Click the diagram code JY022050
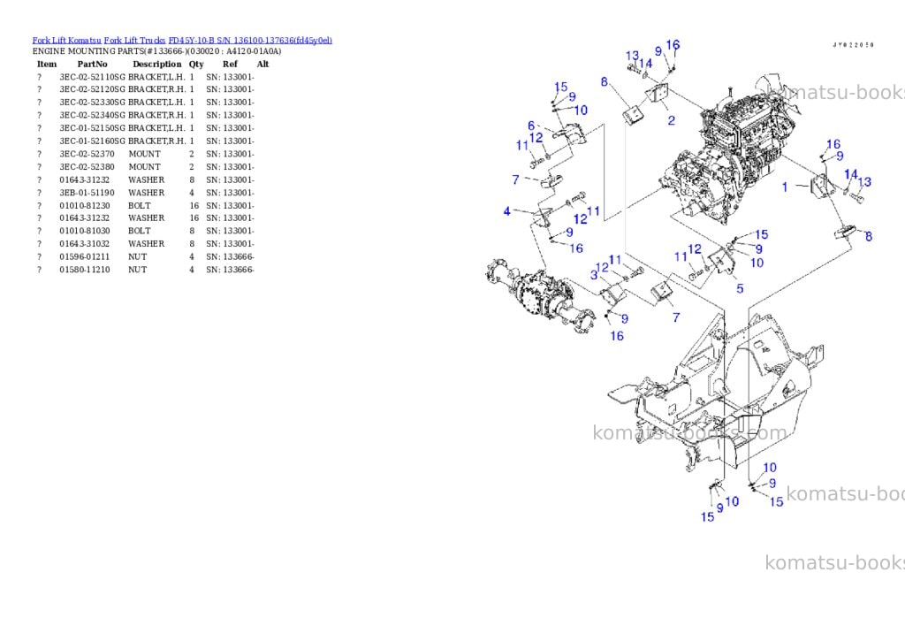Screen dimensions: 905x641 point(853,45)
